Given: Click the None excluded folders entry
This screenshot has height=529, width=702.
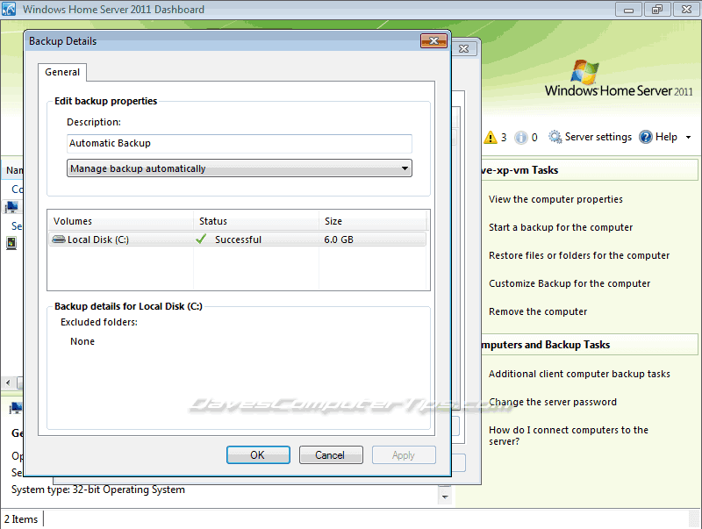Looking at the screenshot, I should click(82, 341).
